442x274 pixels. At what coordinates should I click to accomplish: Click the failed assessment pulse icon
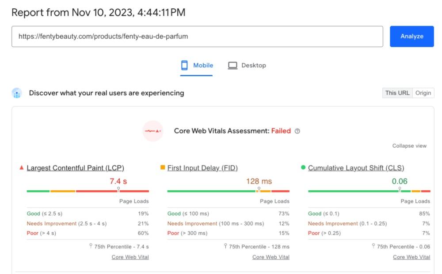click(153, 131)
